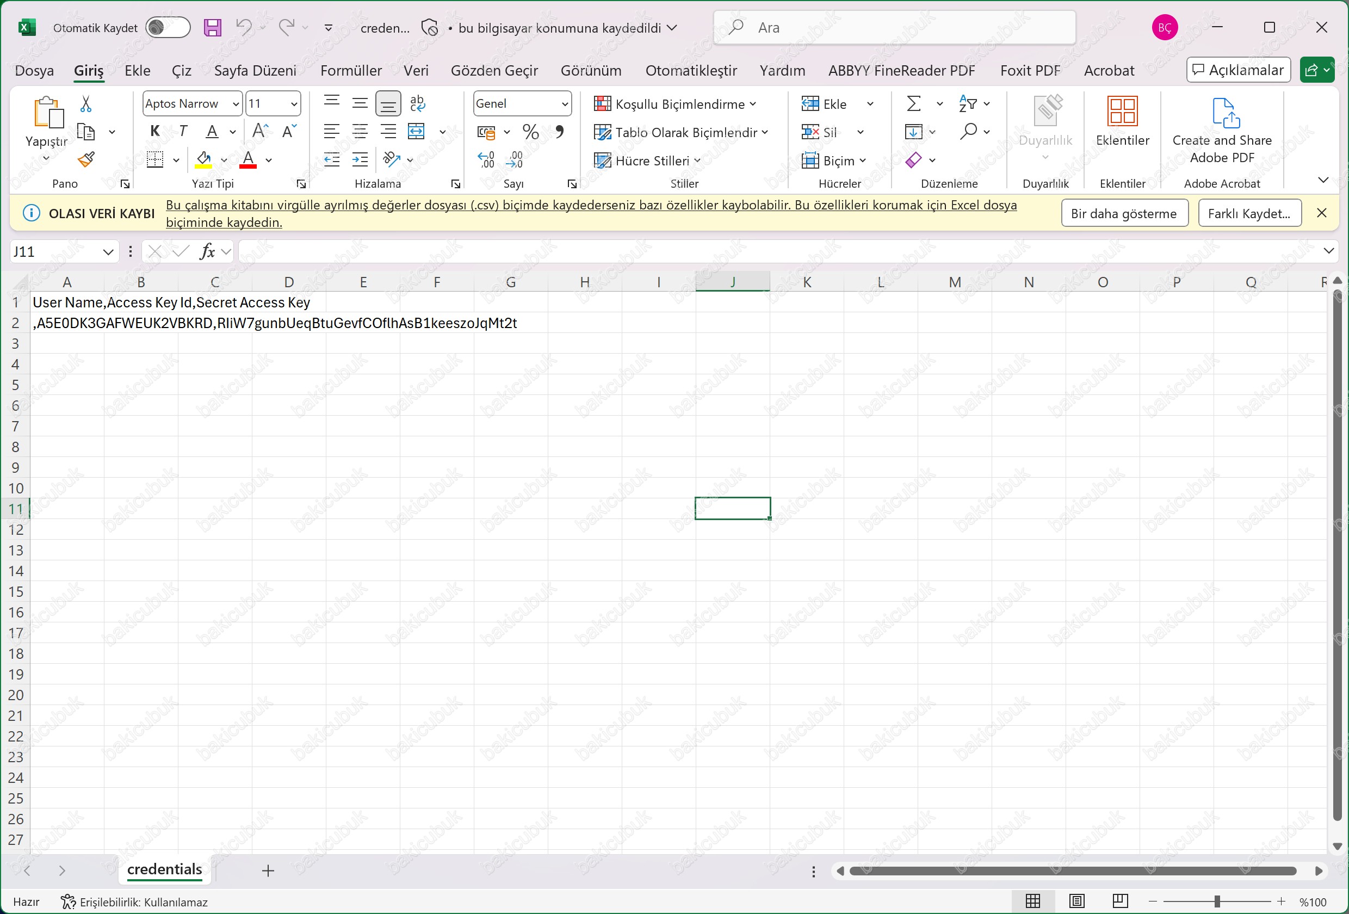
Task: Switch to Page Layout view in status bar
Action: [x=1076, y=901]
